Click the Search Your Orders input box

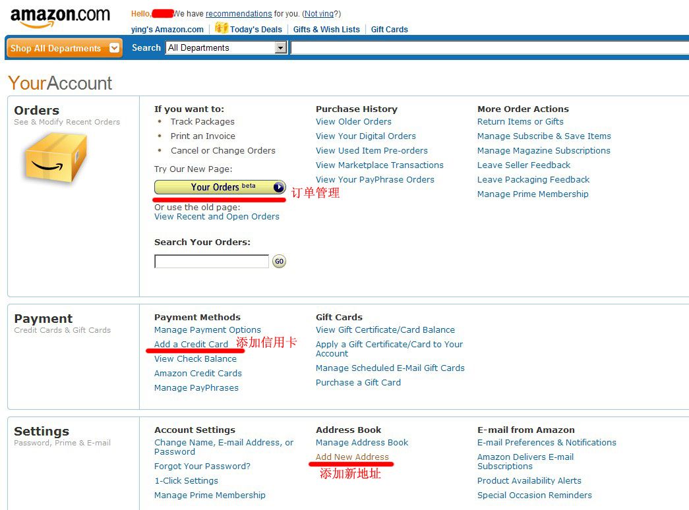tap(212, 262)
